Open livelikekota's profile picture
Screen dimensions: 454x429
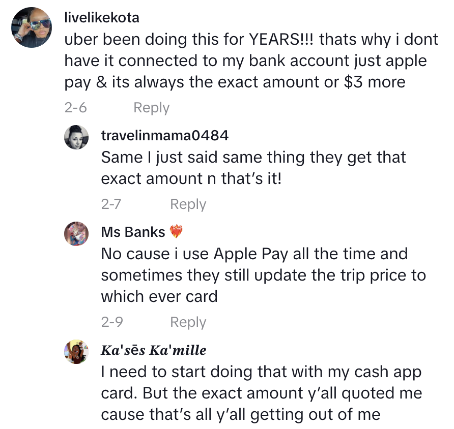pos(32,27)
